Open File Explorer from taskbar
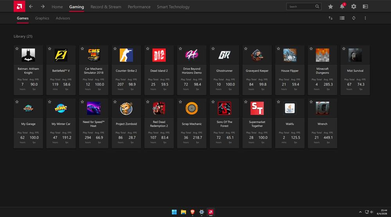Viewport: 391px width, 217px height. click(x=183, y=212)
